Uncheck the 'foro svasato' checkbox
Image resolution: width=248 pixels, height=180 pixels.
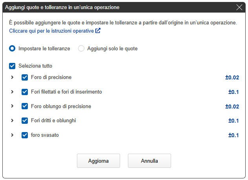point(25,135)
